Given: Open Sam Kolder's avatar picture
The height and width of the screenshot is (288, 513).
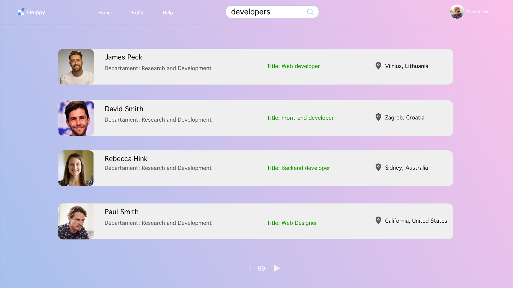Looking at the screenshot, I should pos(457,12).
